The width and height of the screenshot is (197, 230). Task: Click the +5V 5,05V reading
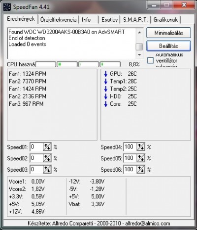coord(27,204)
